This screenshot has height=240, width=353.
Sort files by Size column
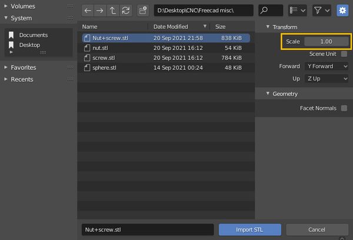(220, 27)
